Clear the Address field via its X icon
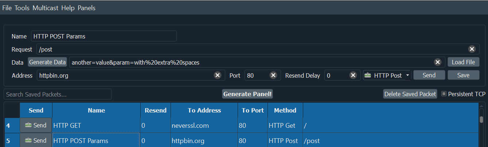The image size is (488, 147). [x=218, y=75]
